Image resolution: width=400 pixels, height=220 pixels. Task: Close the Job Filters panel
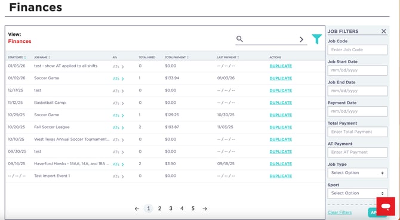[x=384, y=31]
